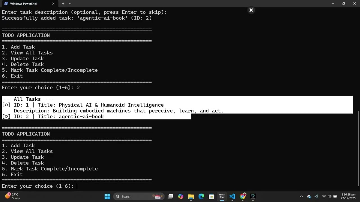Click '1. Add Task' in lower menu
This screenshot has width=360, height=202.
[18, 146]
